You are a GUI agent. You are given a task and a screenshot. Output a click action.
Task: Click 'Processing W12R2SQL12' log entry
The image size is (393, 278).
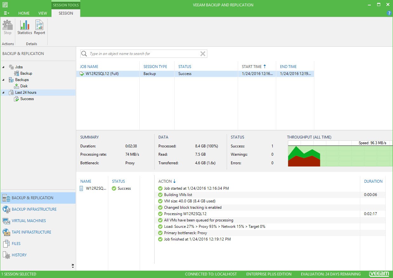[185, 214]
